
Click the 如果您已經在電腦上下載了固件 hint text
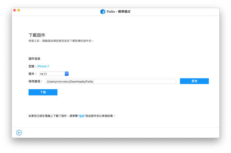pyautogui.click(x=53, y=116)
